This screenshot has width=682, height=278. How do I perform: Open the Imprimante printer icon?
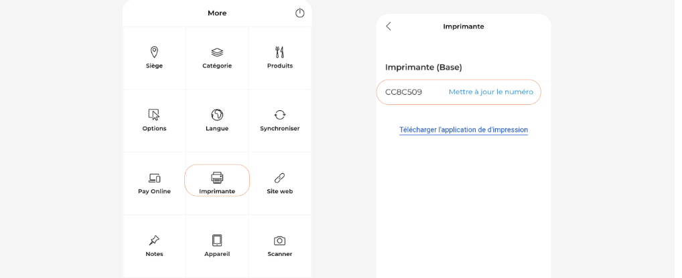[217, 178]
